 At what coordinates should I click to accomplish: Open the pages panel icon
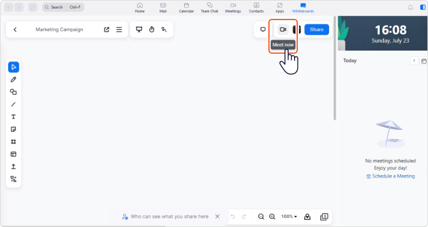(x=324, y=217)
